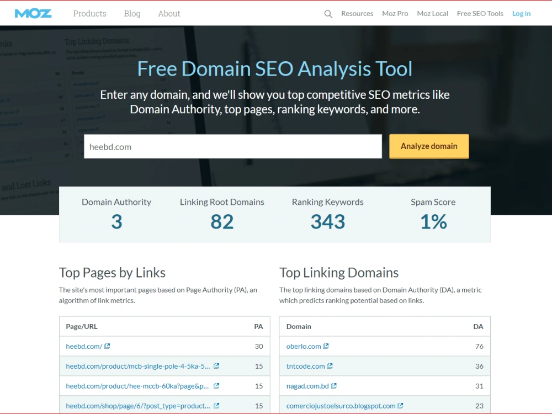The image size is (552, 414).
Task: Select DA value 23 for the blogspot domain
Action: tap(479, 406)
